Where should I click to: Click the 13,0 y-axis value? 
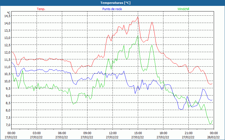7,38
